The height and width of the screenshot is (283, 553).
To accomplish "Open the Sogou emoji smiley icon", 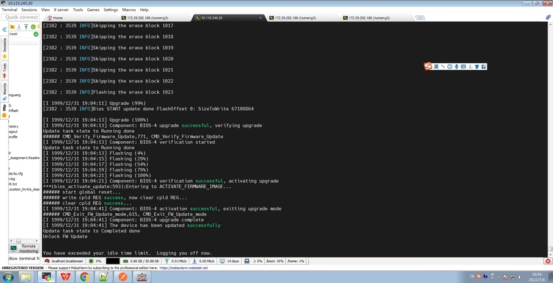I will 450,66.
